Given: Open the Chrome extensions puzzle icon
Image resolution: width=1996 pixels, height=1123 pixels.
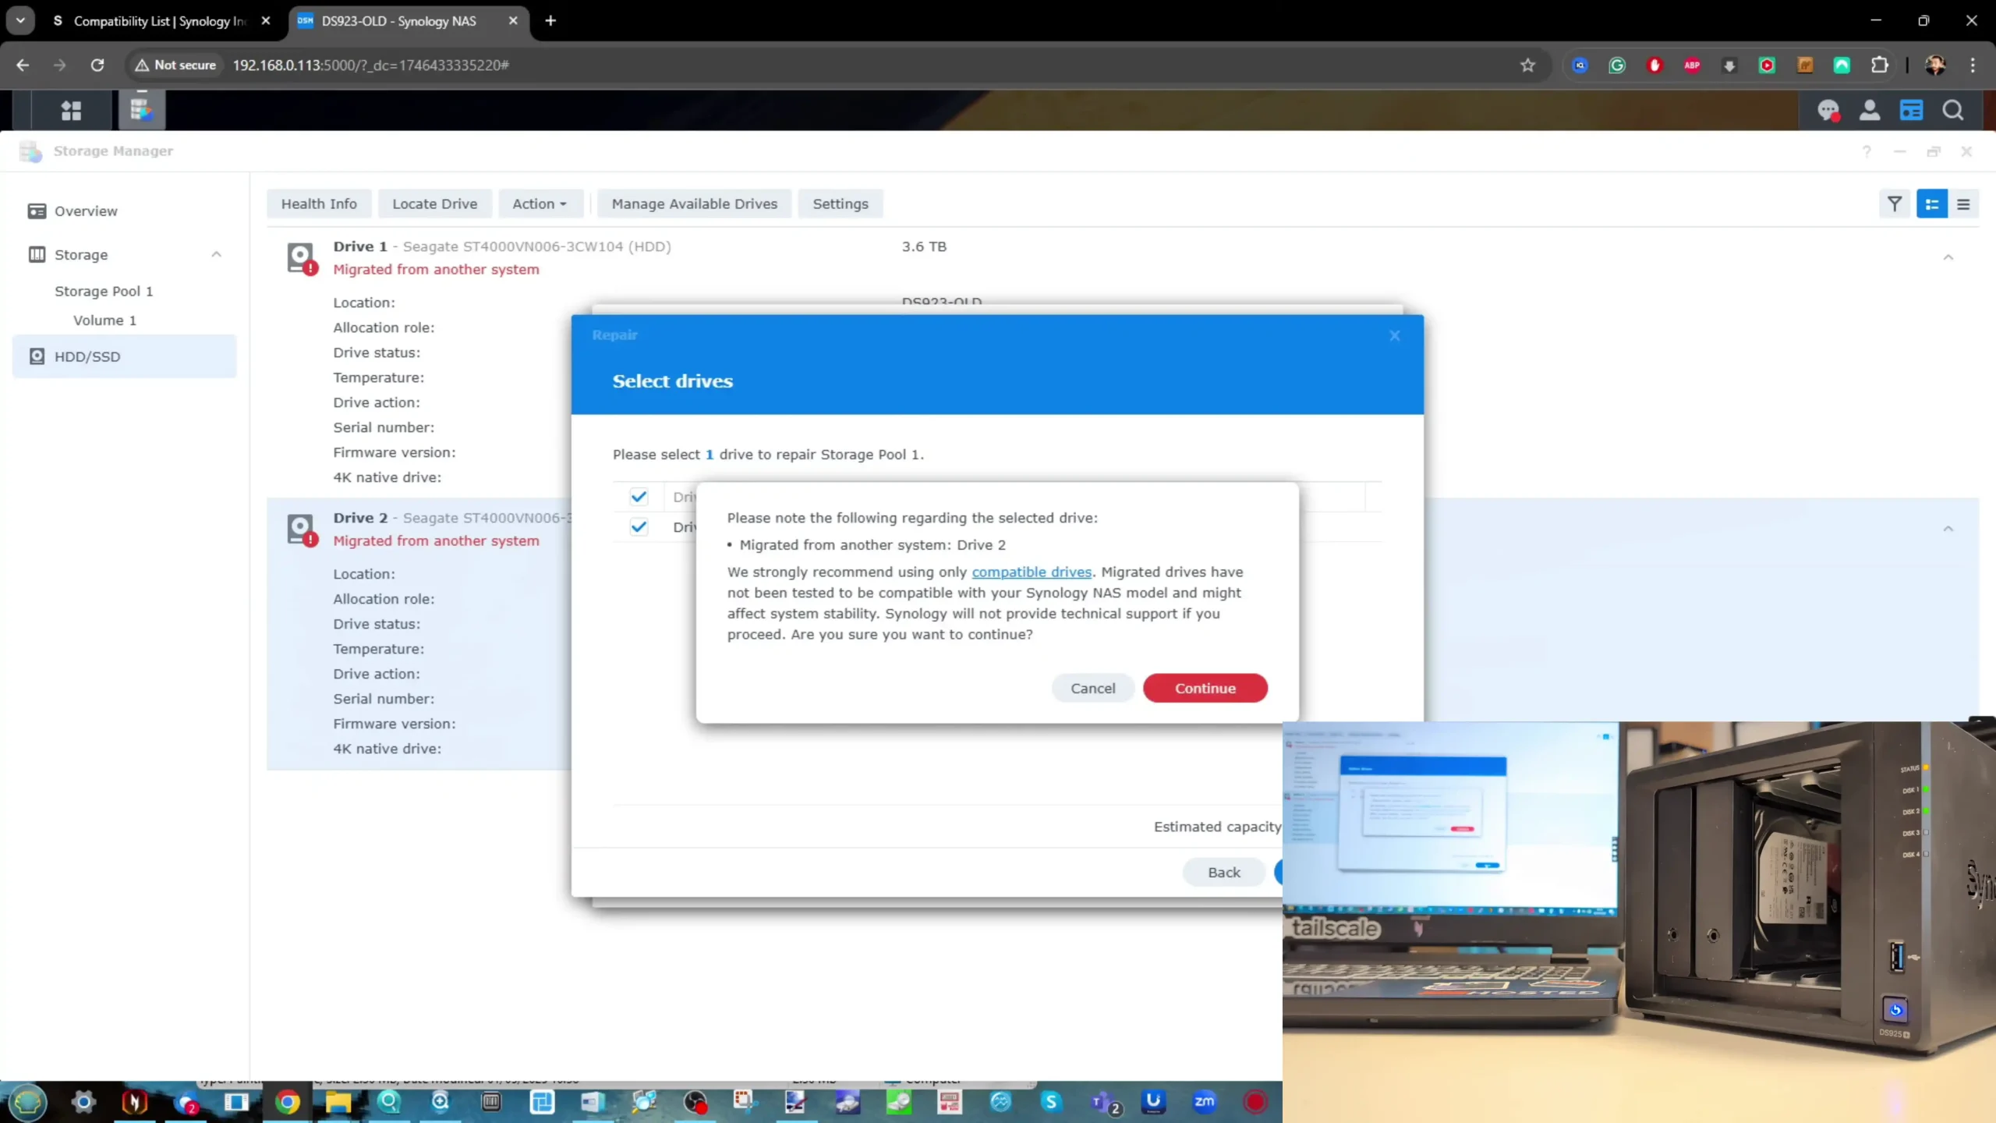Looking at the screenshot, I should tap(1880, 66).
